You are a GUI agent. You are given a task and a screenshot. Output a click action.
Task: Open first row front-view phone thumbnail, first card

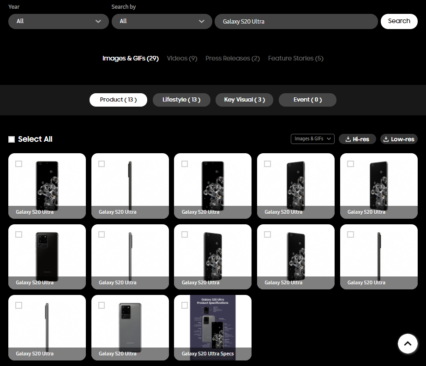tap(47, 186)
